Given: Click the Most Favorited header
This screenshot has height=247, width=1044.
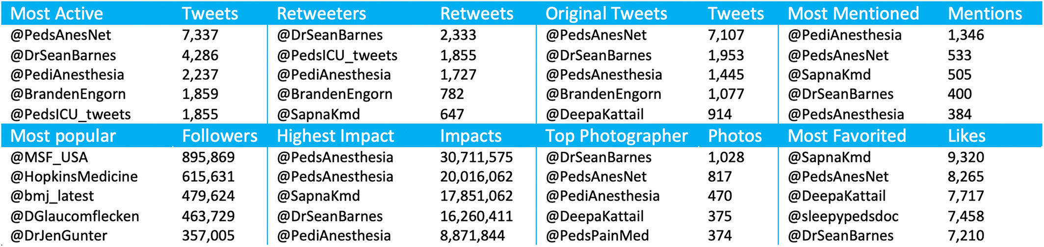Looking at the screenshot, I should [847, 136].
